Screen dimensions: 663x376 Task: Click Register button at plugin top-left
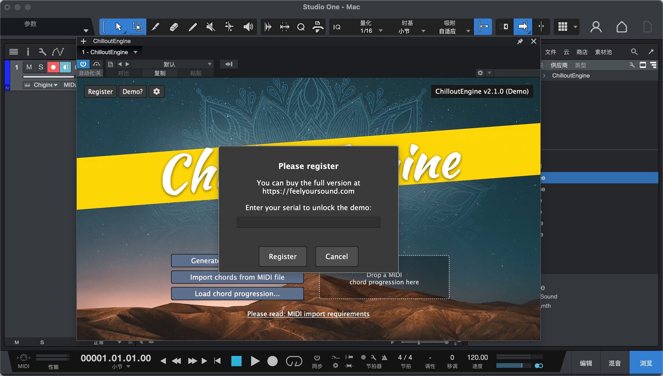(x=100, y=91)
